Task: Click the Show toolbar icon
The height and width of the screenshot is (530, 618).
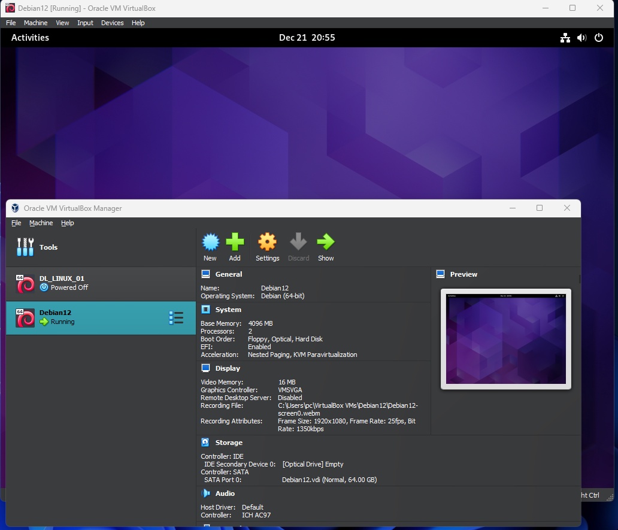Action: [x=326, y=242]
